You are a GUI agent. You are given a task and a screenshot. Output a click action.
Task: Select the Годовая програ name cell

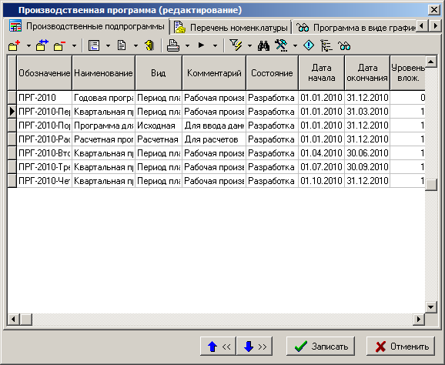coord(104,98)
